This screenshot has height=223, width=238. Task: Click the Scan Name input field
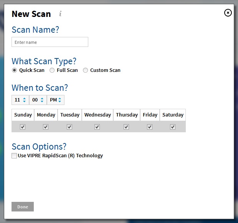click(x=50, y=42)
